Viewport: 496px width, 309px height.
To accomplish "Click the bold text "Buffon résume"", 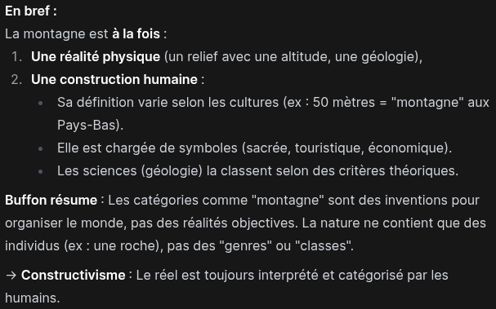I will 51,200.
